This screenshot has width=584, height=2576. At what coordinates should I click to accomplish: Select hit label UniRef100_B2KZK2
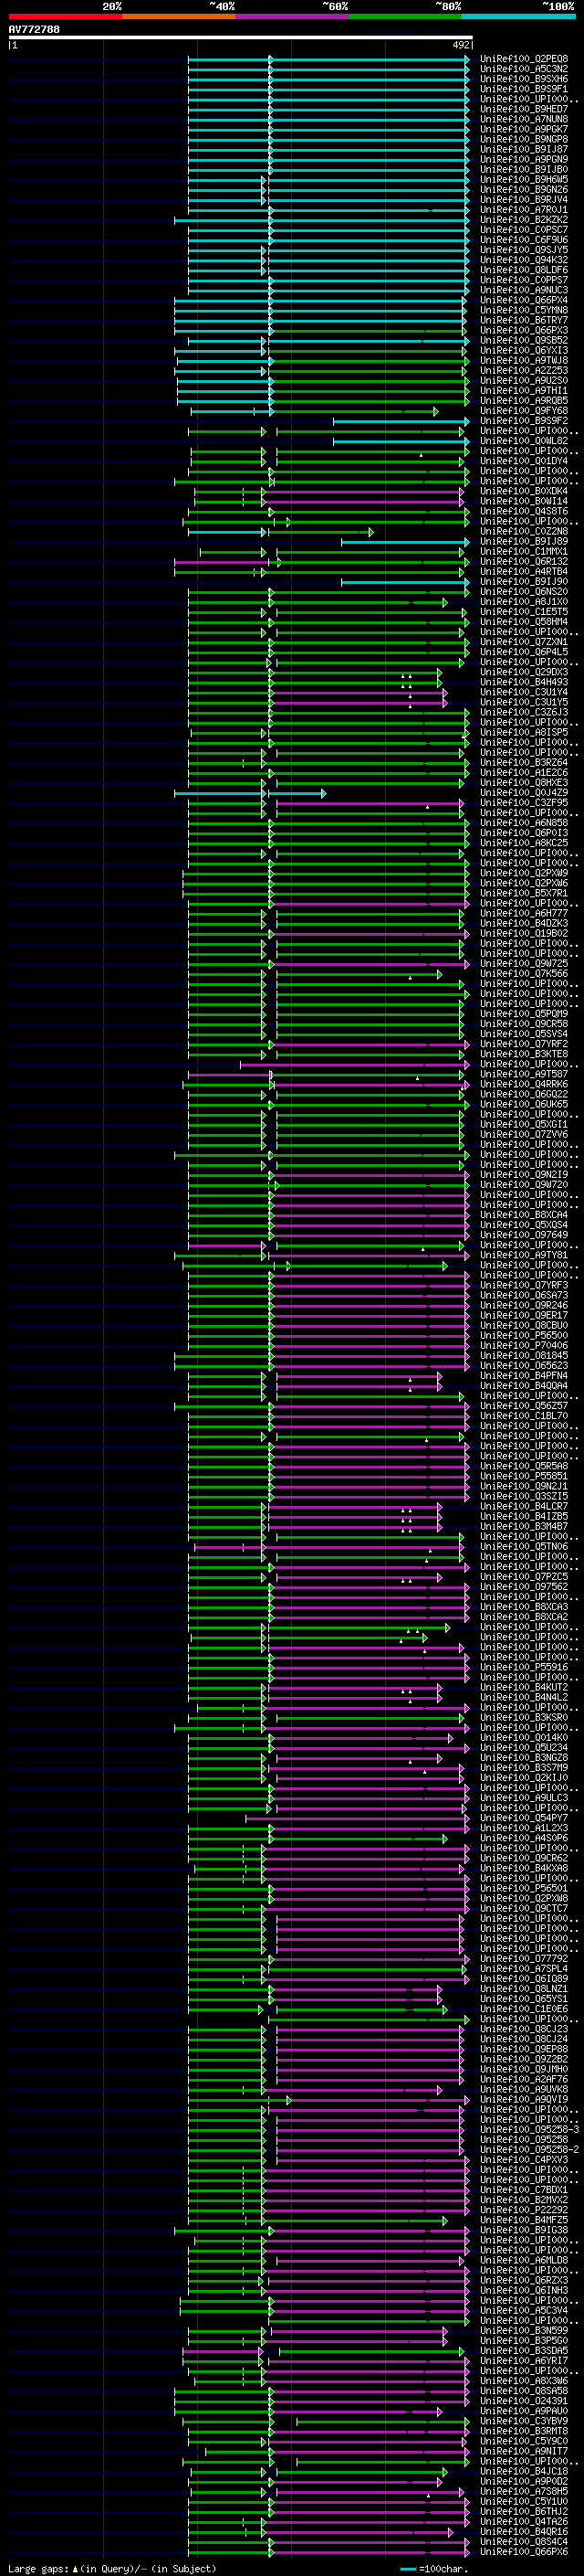point(524,220)
